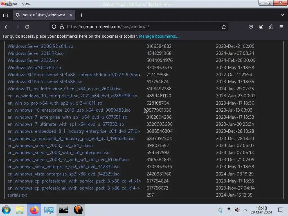This screenshot has height=216, width=288.
Task: Download en_windows_vista_enterprise_sp2_x64 ISO
Action: tap(63, 167)
